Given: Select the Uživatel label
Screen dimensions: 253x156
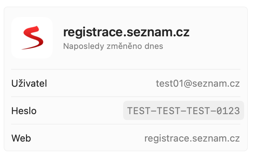Looking at the screenshot, I should pos(29,83).
